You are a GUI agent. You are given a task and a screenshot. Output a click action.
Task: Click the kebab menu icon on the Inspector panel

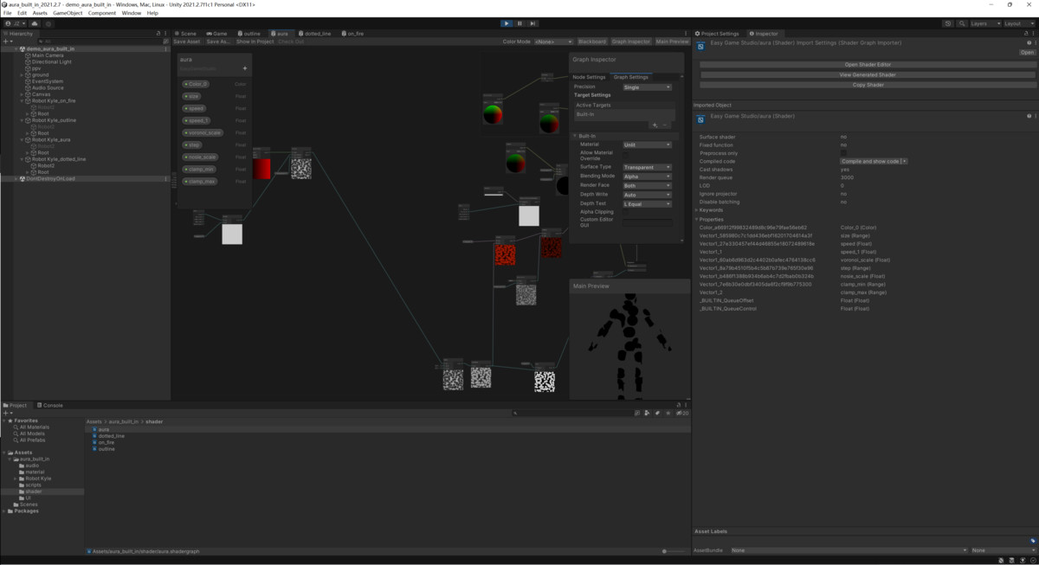click(1034, 33)
